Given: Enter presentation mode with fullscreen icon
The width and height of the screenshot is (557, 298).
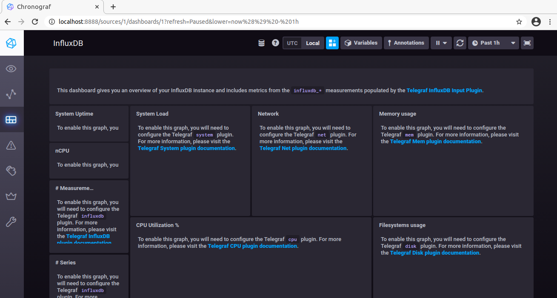Looking at the screenshot, I should pos(527,43).
